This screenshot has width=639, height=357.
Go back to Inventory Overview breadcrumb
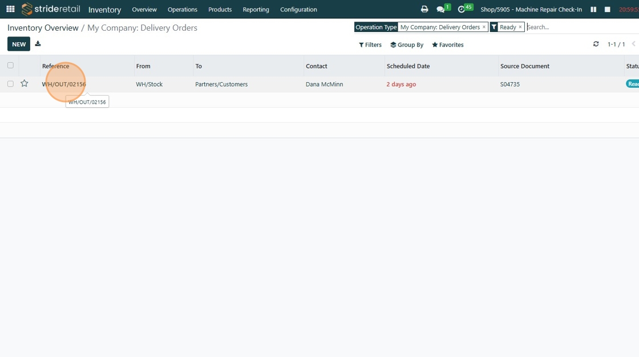coord(43,28)
